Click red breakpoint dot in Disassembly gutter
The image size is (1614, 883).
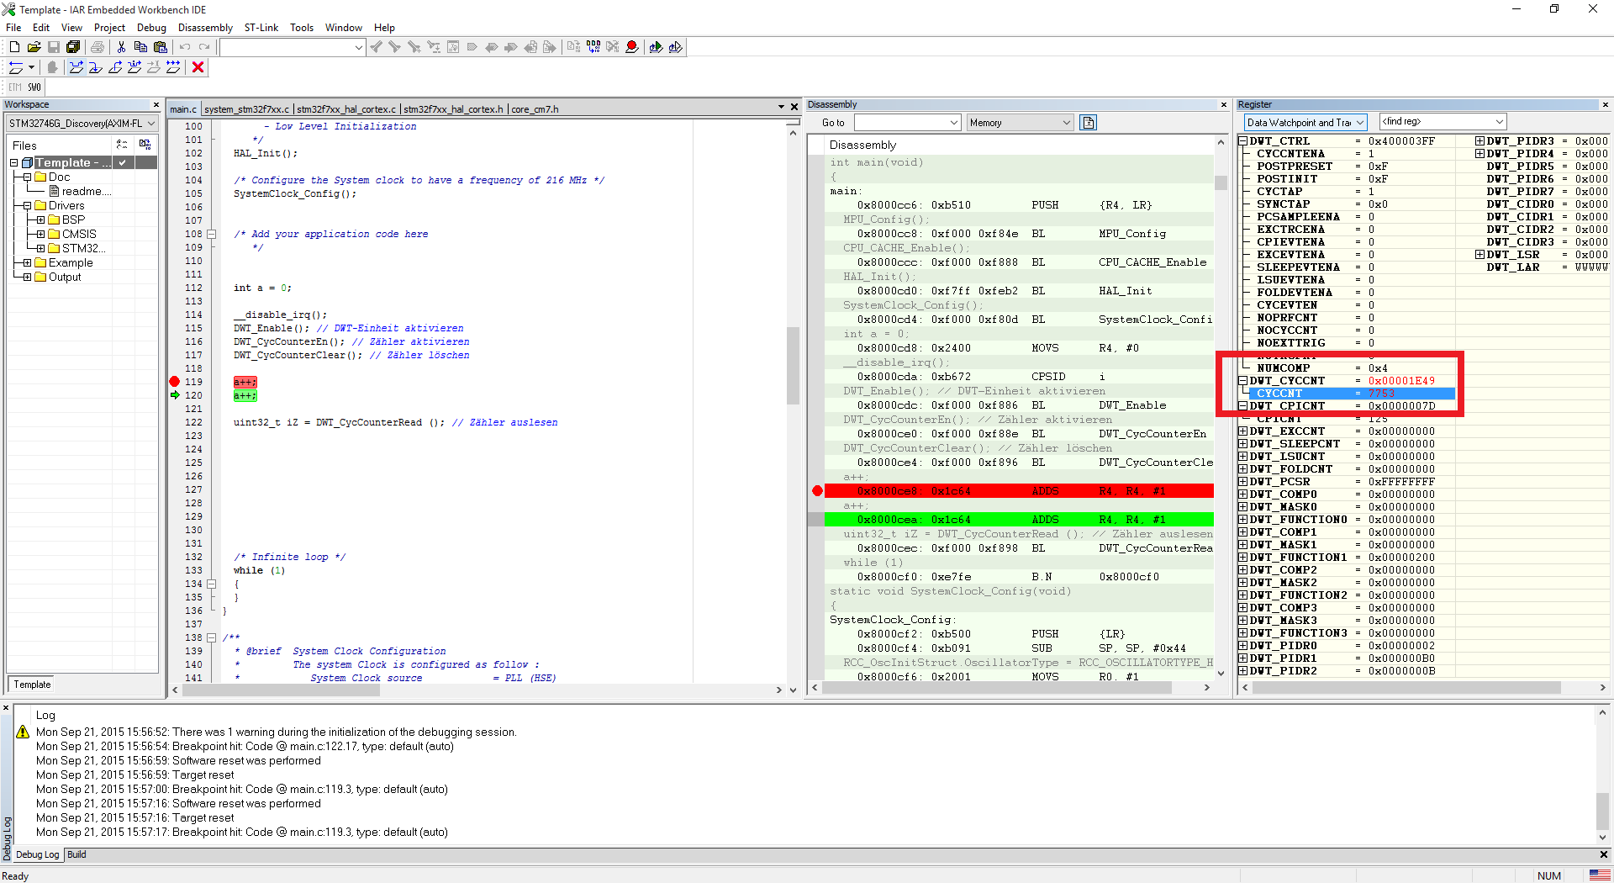click(x=817, y=491)
